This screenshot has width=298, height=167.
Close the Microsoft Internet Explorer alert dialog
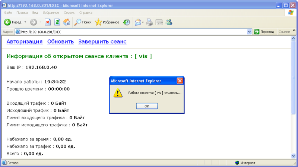pos(180,81)
